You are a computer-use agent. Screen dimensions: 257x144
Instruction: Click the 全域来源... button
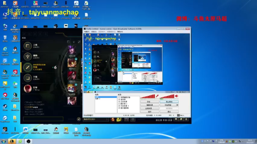[x=150, y=108]
